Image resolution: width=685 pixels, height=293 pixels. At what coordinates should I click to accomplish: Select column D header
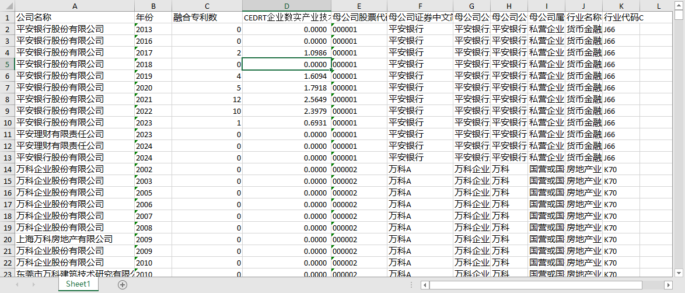286,6
